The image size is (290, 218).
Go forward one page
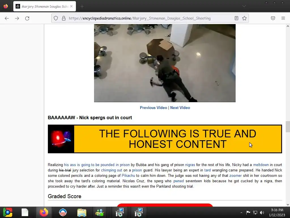[x=17, y=18]
